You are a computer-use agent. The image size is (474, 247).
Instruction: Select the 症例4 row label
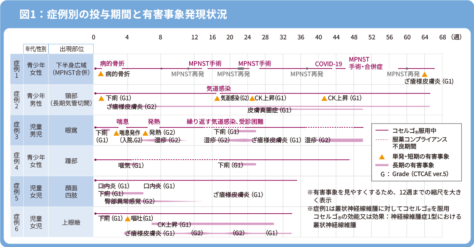click(x=16, y=161)
